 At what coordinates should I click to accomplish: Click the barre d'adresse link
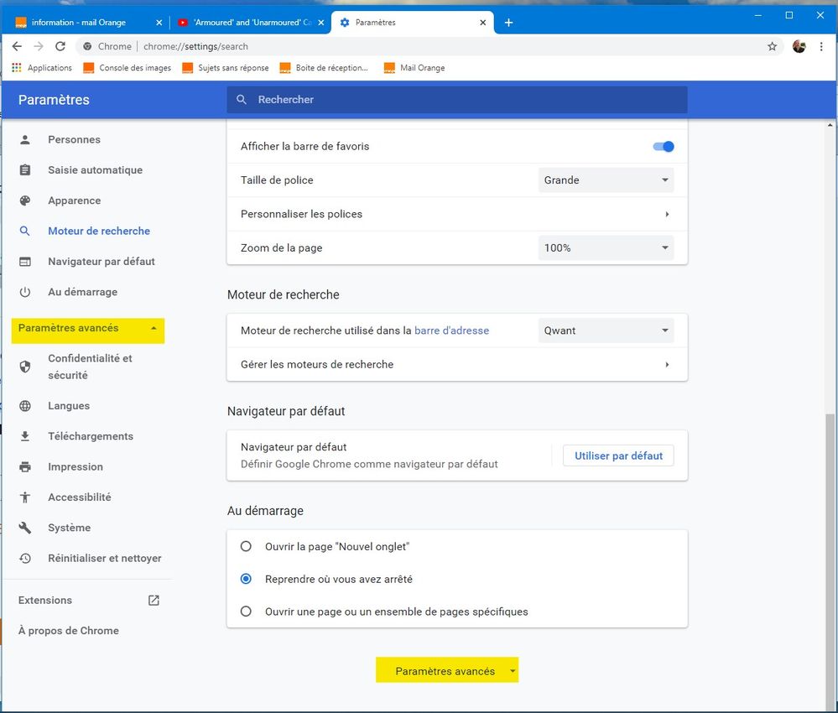[451, 330]
